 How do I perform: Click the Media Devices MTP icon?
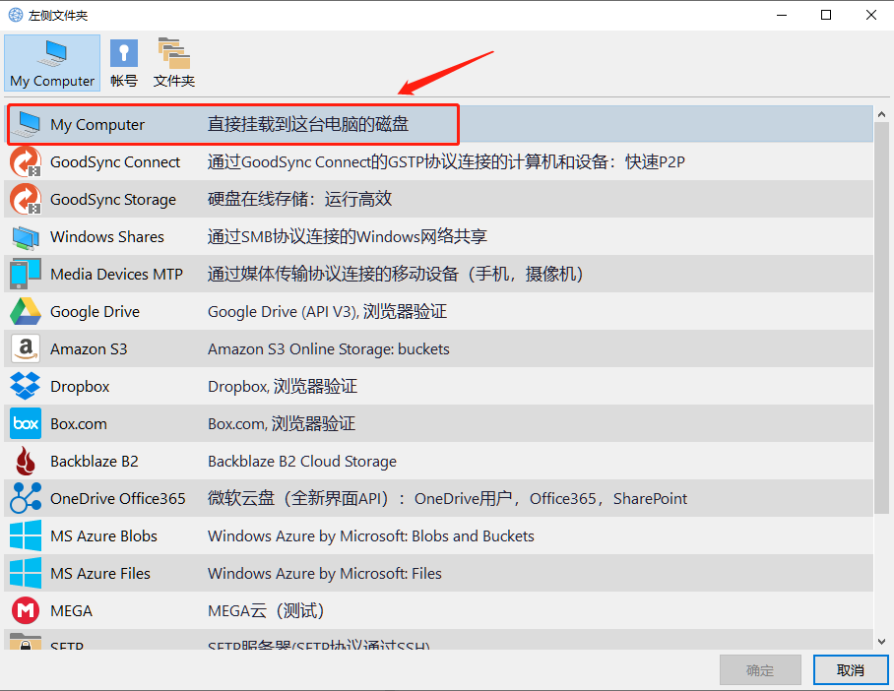point(26,275)
